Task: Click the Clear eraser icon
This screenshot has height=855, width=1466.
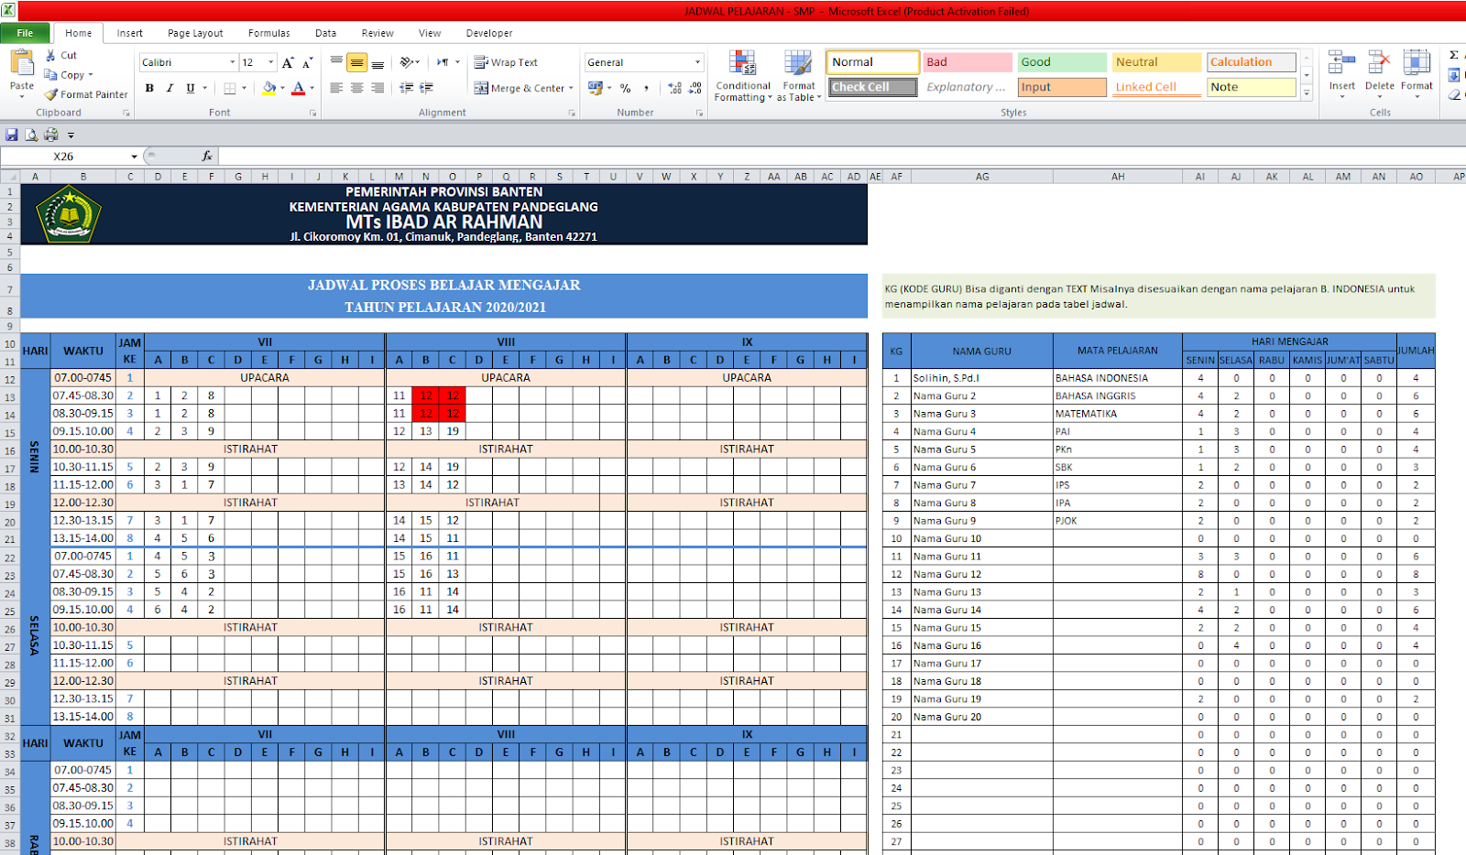Action: [1454, 94]
